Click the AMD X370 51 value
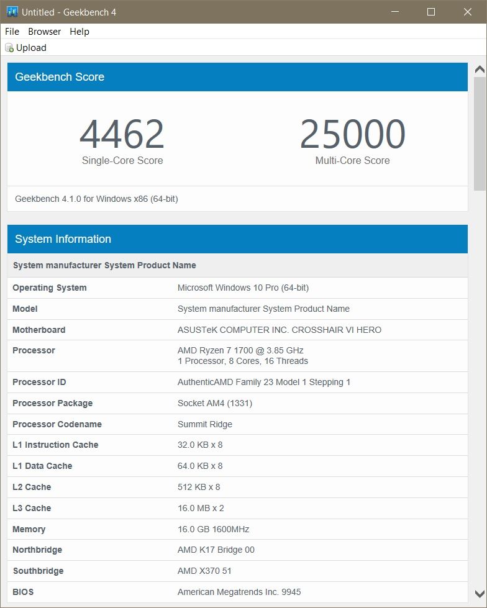 [204, 571]
